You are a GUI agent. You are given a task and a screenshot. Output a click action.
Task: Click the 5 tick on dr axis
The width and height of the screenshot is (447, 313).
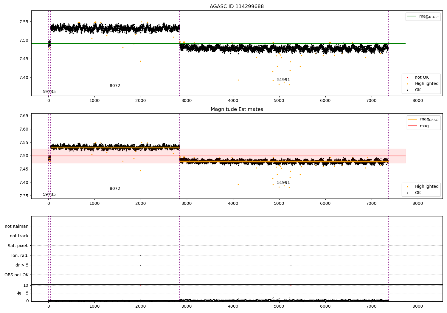tap(27, 293)
